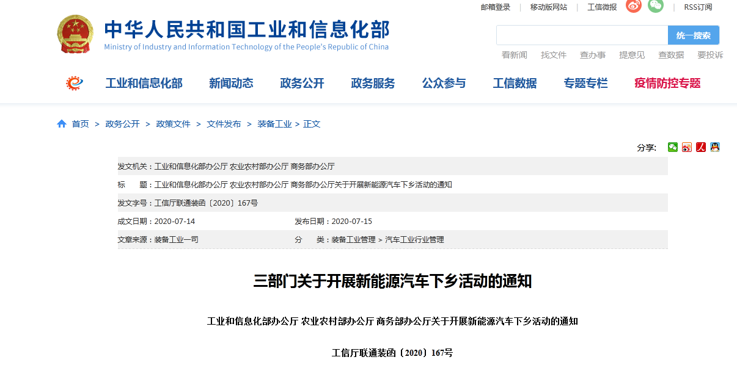Click the 发文机关 issuing agencies row
737x368 pixels.
[392, 166]
